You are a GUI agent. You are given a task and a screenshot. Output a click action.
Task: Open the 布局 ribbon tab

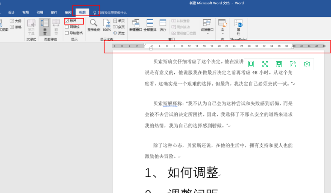pyautogui.click(x=25, y=12)
